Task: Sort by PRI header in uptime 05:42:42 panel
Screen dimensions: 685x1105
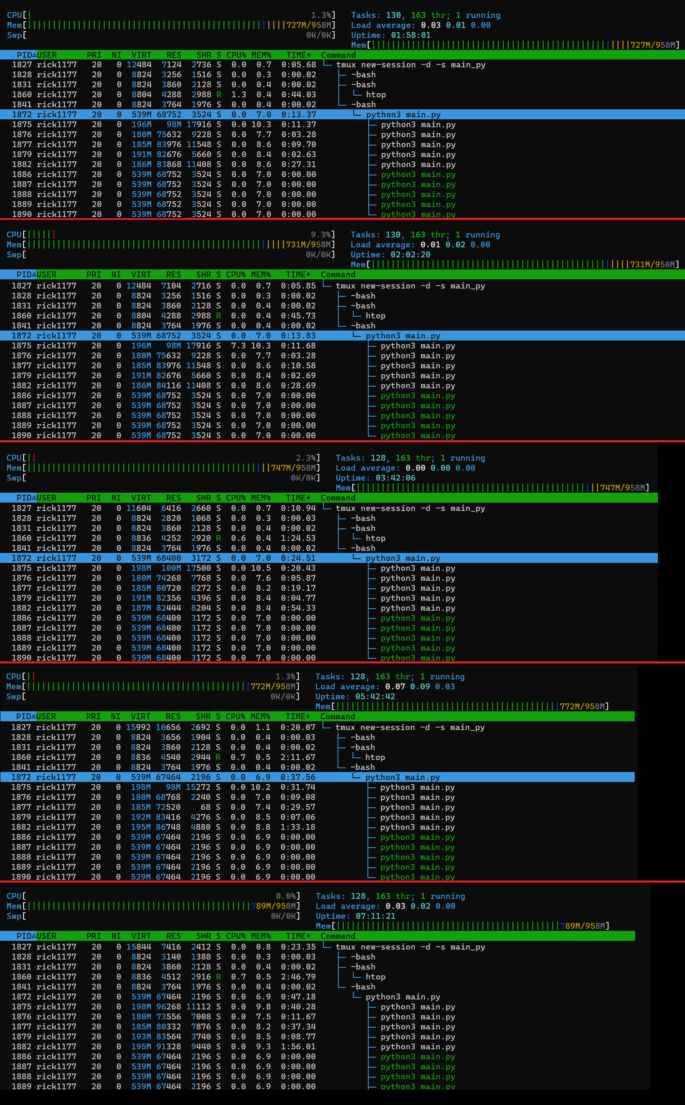Action: click(94, 717)
